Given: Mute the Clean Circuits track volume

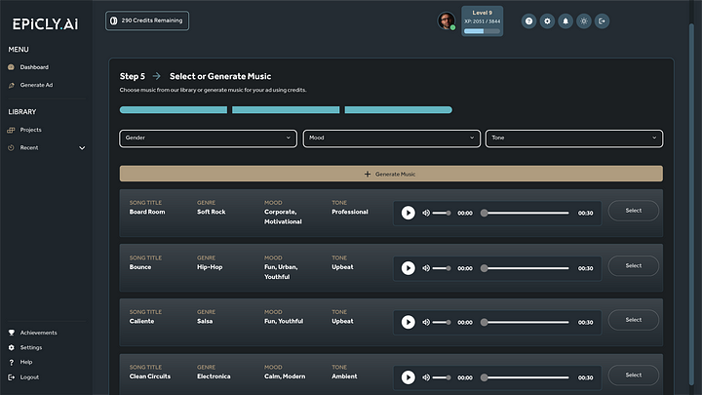Looking at the screenshot, I should pos(426,377).
